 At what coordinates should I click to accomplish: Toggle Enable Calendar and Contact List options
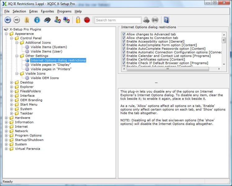point(124,56)
